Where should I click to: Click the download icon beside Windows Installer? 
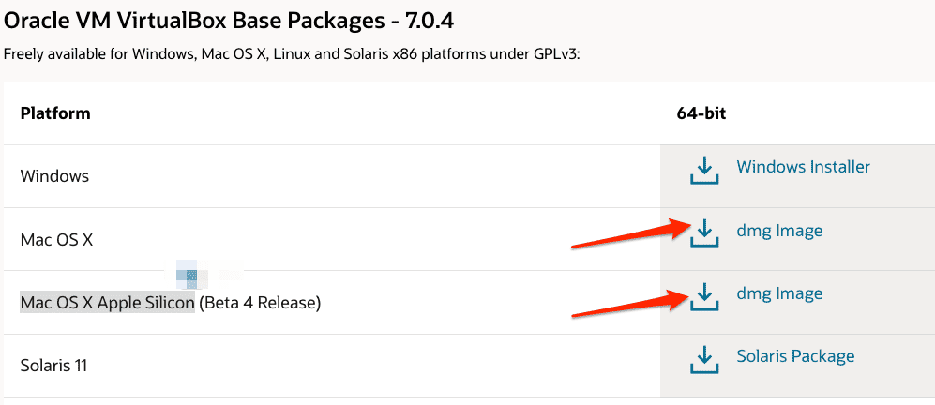pyautogui.click(x=703, y=171)
